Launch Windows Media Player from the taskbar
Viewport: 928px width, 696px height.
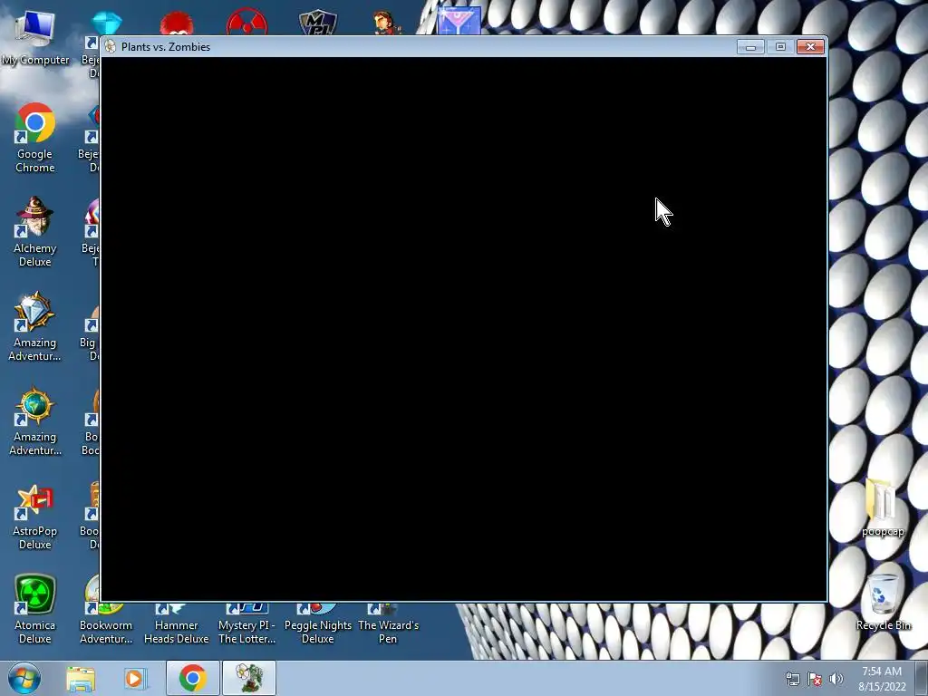point(134,678)
